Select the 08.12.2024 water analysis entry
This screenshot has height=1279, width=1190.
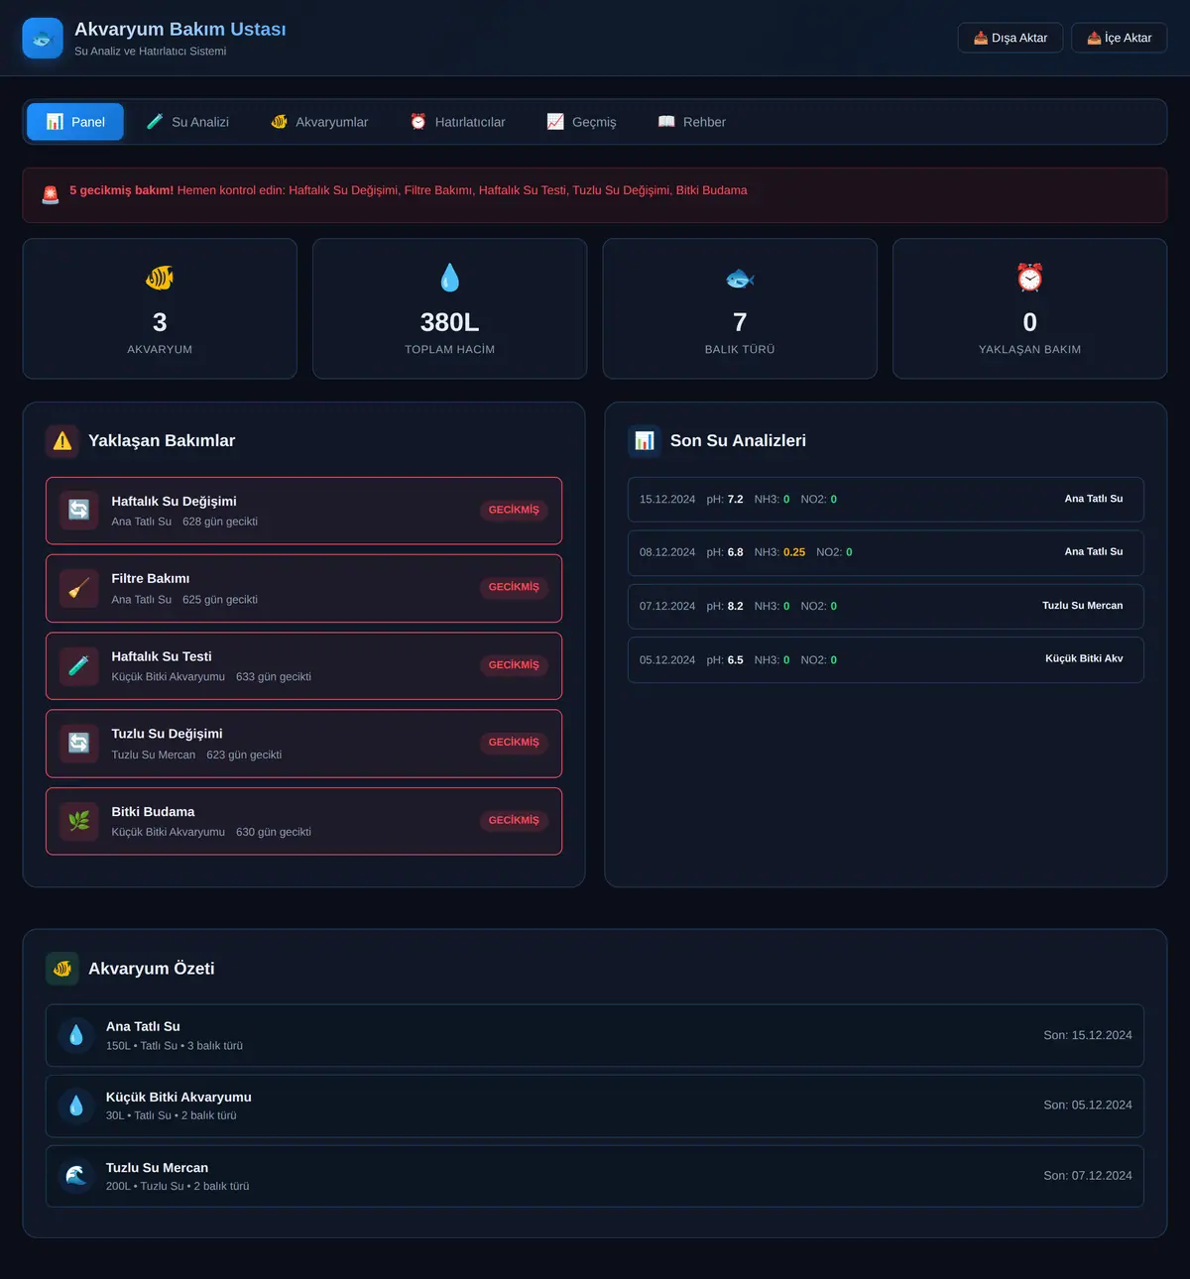click(886, 552)
